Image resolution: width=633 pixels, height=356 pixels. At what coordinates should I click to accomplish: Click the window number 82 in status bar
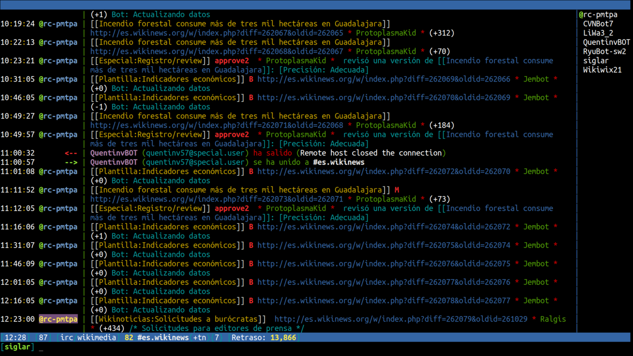(128, 337)
